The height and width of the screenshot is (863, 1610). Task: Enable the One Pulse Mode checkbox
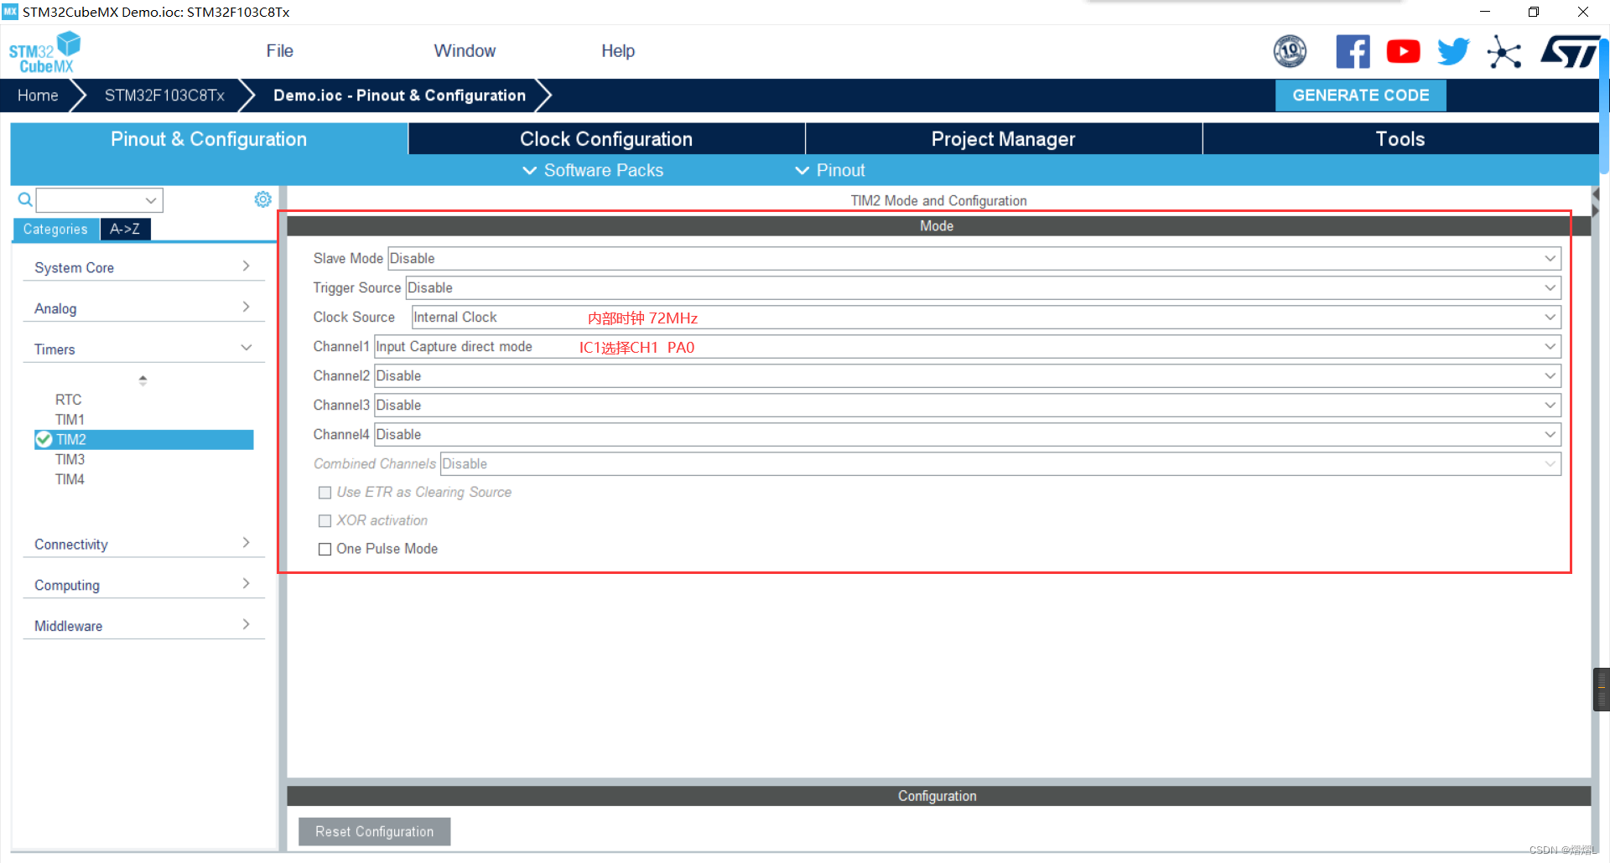pos(325,550)
